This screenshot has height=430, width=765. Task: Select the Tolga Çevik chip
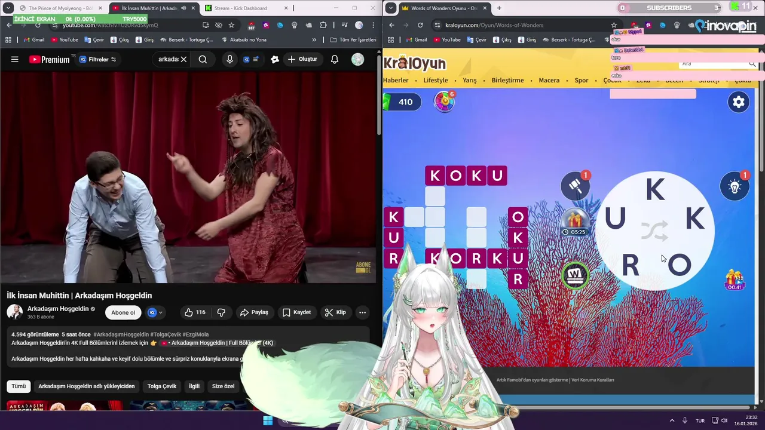pyautogui.click(x=162, y=386)
